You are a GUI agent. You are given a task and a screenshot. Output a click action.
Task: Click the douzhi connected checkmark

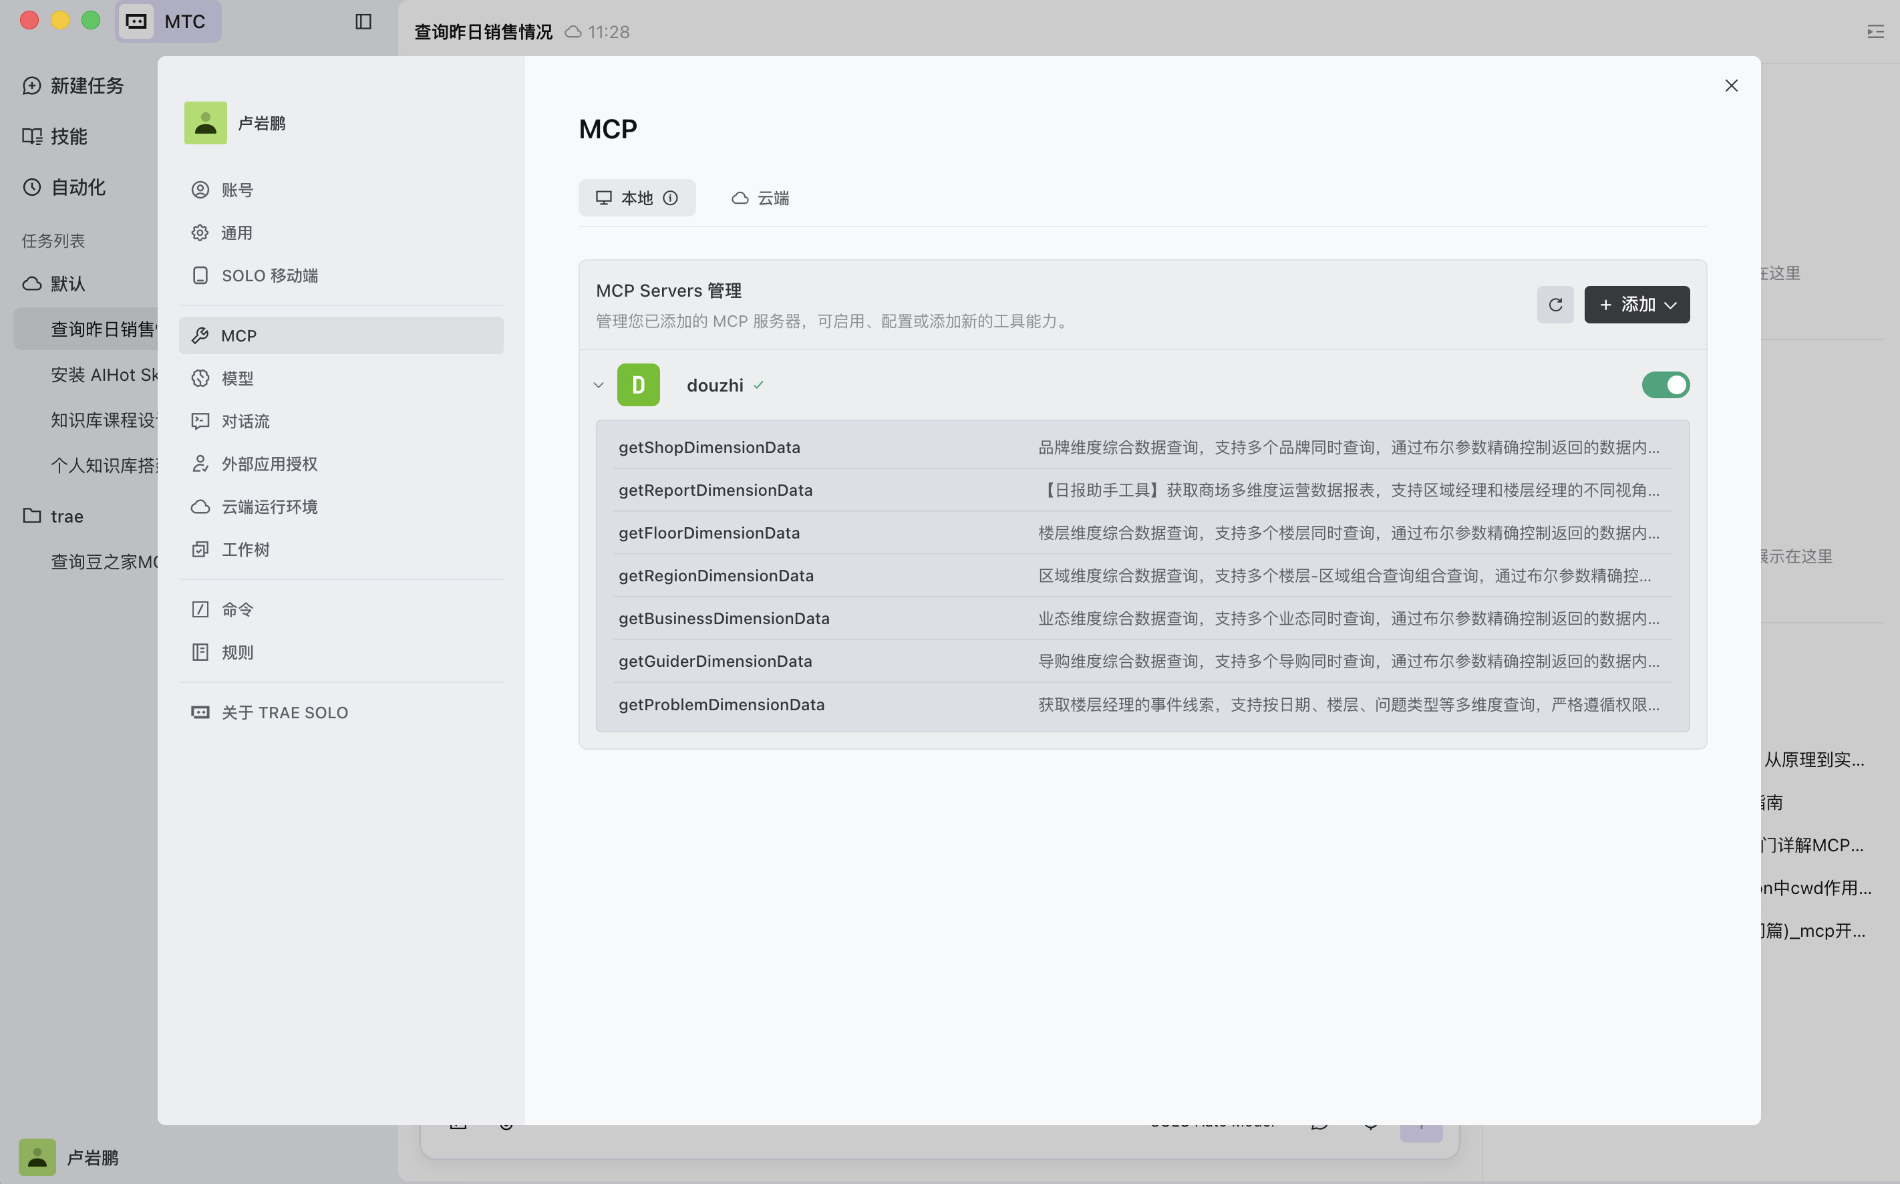[x=758, y=386]
